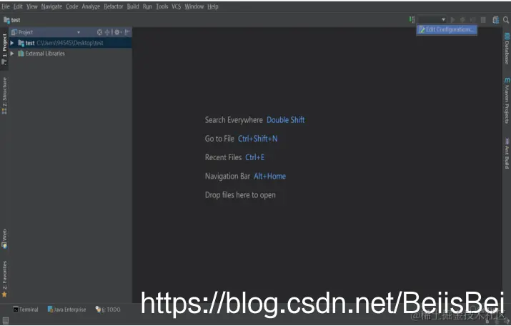Image resolution: width=511 pixels, height=326 pixels.
Task: Open the Run menu
Action: tap(147, 6)
